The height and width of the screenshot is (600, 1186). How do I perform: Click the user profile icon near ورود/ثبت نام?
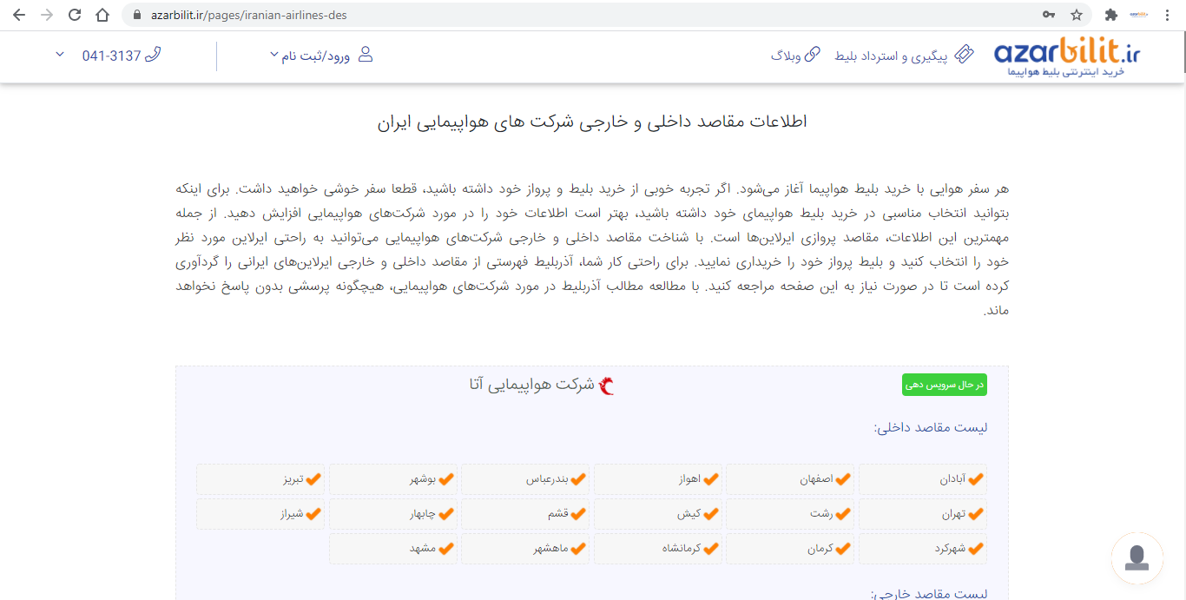pyautogui.click(x=366, y=56)
